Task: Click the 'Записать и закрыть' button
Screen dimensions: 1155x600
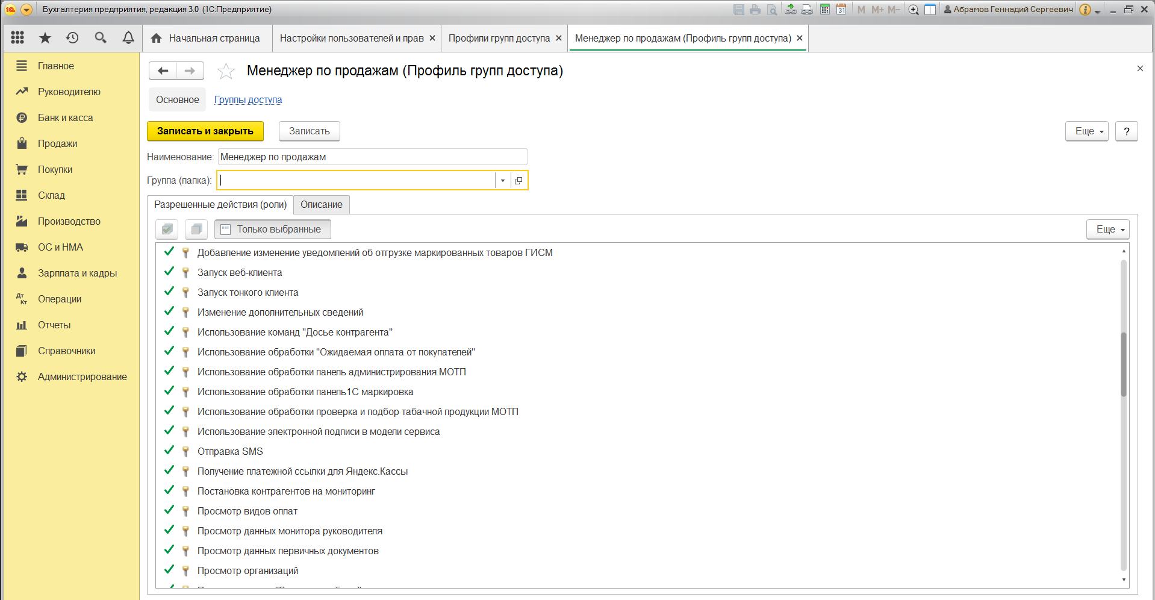Action: [x=205, y=131]
